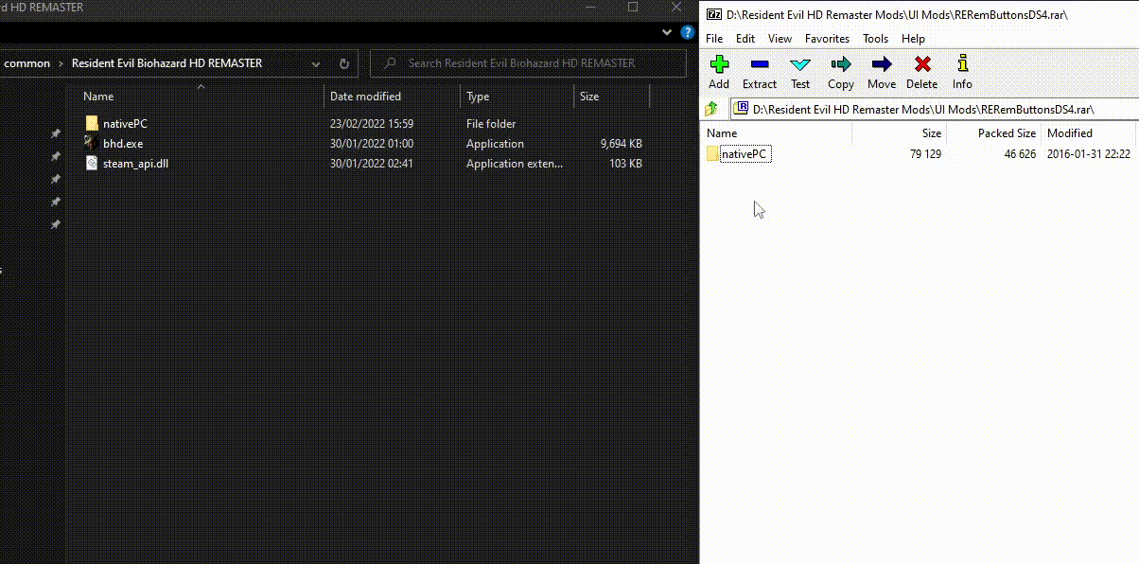Image resolution: width=1139 pixels, height=564 pixels.
Task: Click the 46 626 packed size value
Action: tap(1020, 153)
